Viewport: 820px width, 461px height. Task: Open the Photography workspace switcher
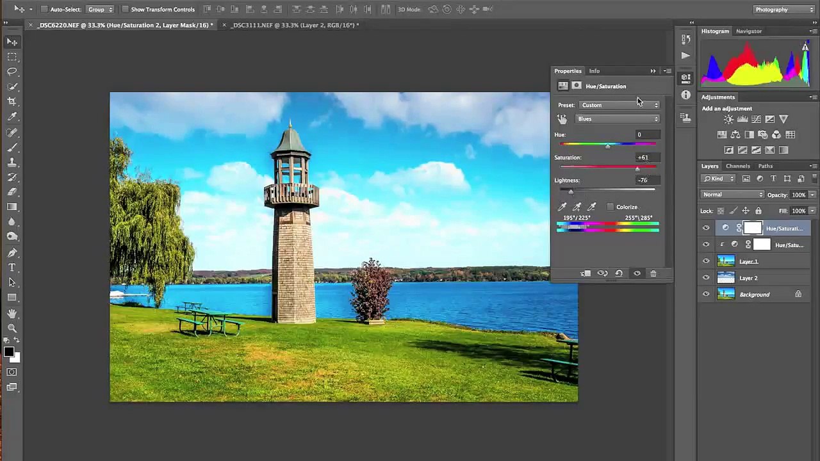point(783,10)
